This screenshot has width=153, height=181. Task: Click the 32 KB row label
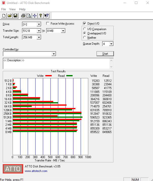(8, 103)
